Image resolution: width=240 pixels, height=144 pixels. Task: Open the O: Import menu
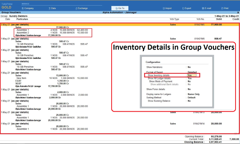coord(167,8)
